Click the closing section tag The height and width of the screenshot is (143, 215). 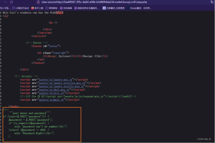45,33
